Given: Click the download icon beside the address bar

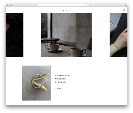Looking at the screenshot, I should click(90, 5).
